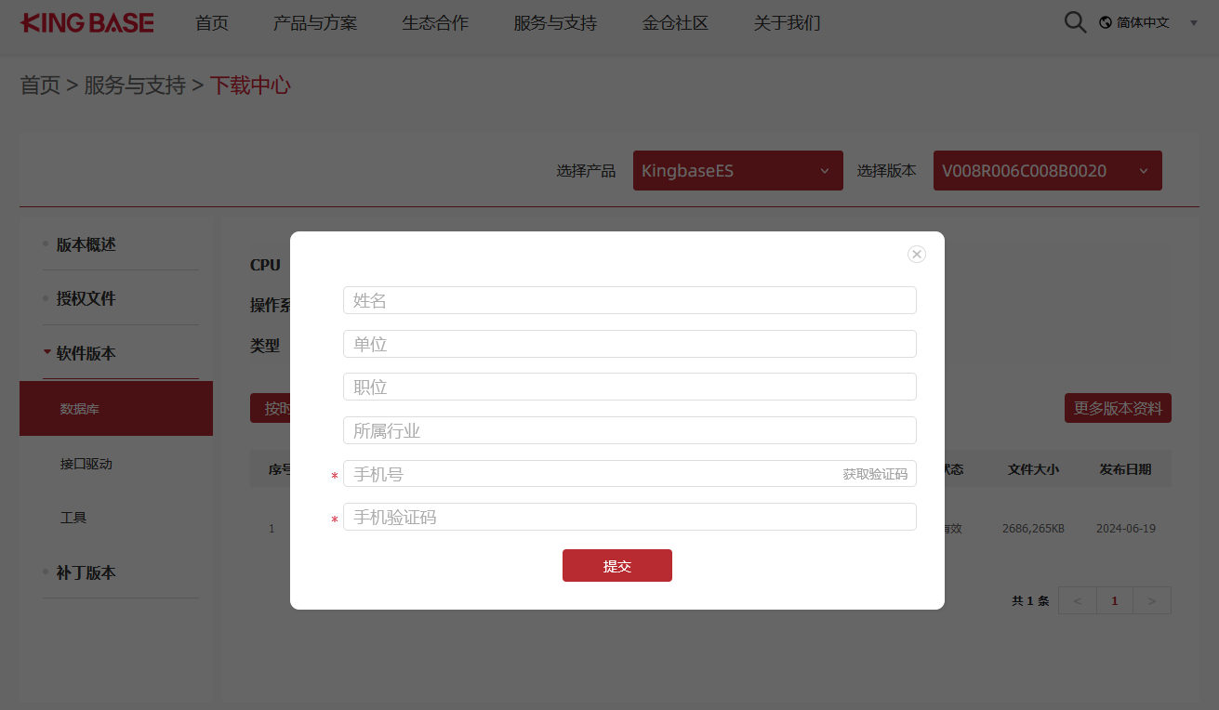Click the 发布日期 column header
The image size is (1219, 710).
[x=1125, y=469]
